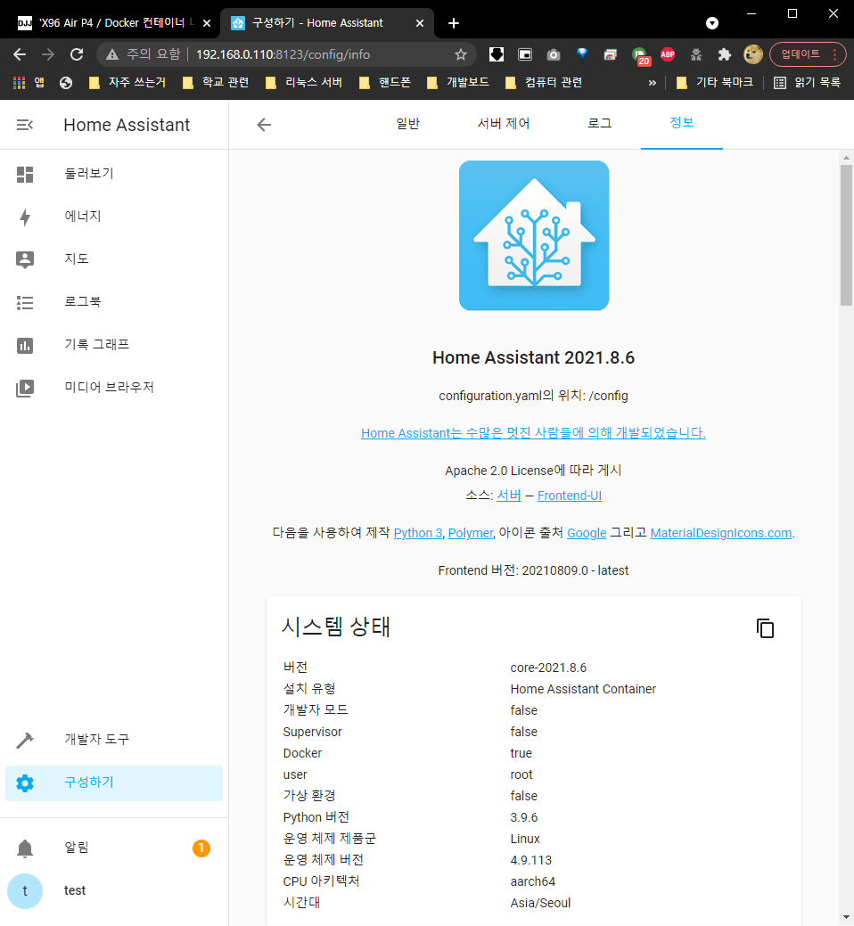Open the Frontend-UI source link
The image size is (854, 926).
click(x=570, y=496)
